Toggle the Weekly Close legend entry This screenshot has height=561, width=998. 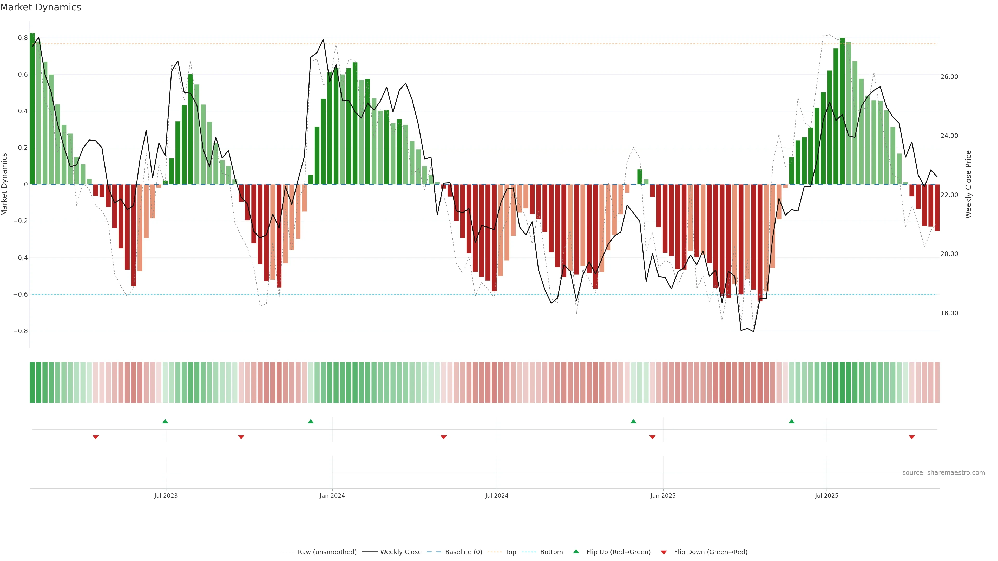pos(400,552)
